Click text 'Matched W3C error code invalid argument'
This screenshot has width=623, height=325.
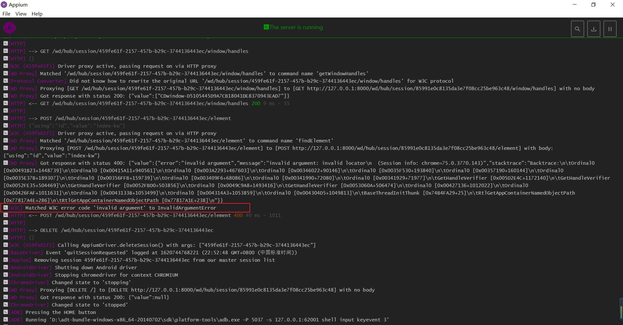click(121, 208)
